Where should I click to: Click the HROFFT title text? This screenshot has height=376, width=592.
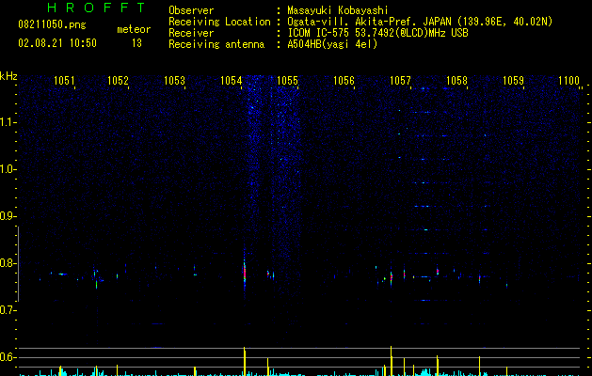97,8
